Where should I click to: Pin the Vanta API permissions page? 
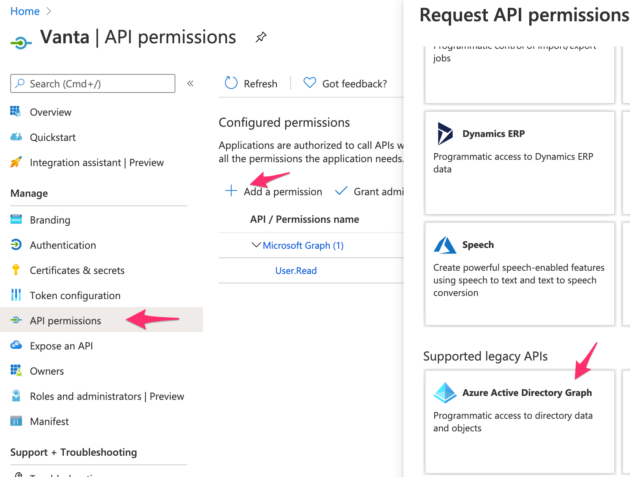(x=261, y=37)
